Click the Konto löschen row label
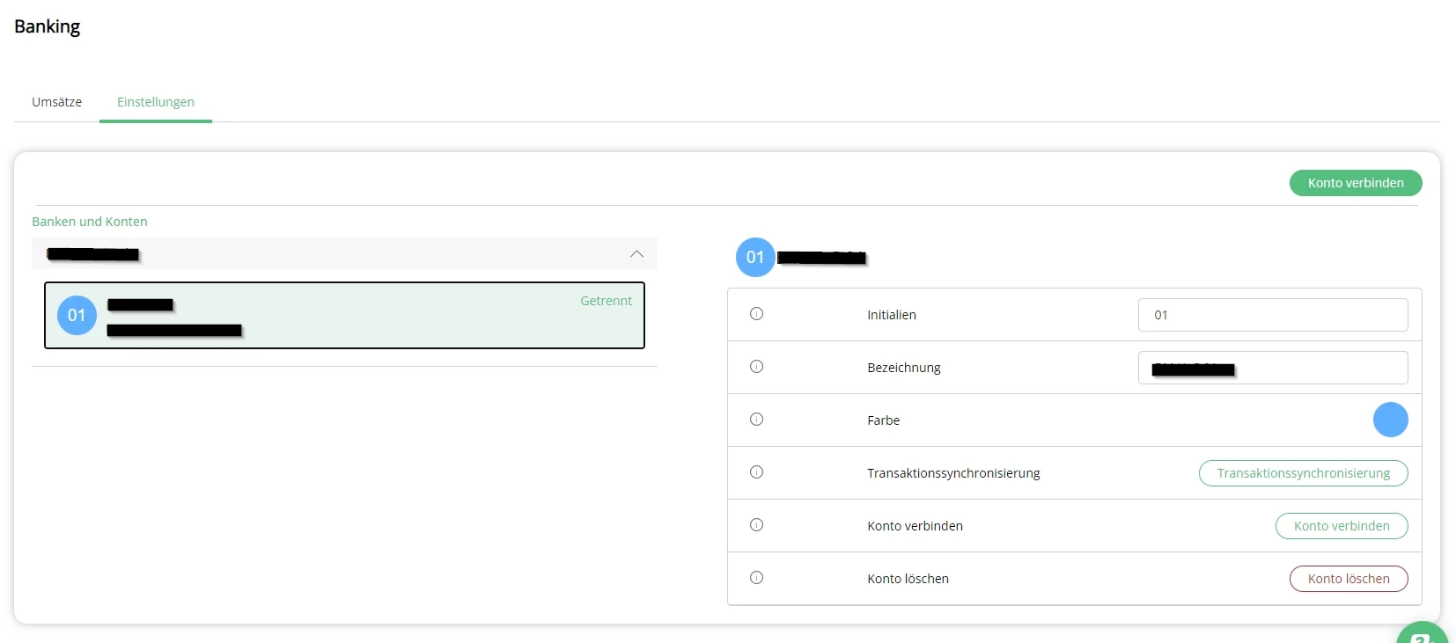 click(x=908, y=579)
